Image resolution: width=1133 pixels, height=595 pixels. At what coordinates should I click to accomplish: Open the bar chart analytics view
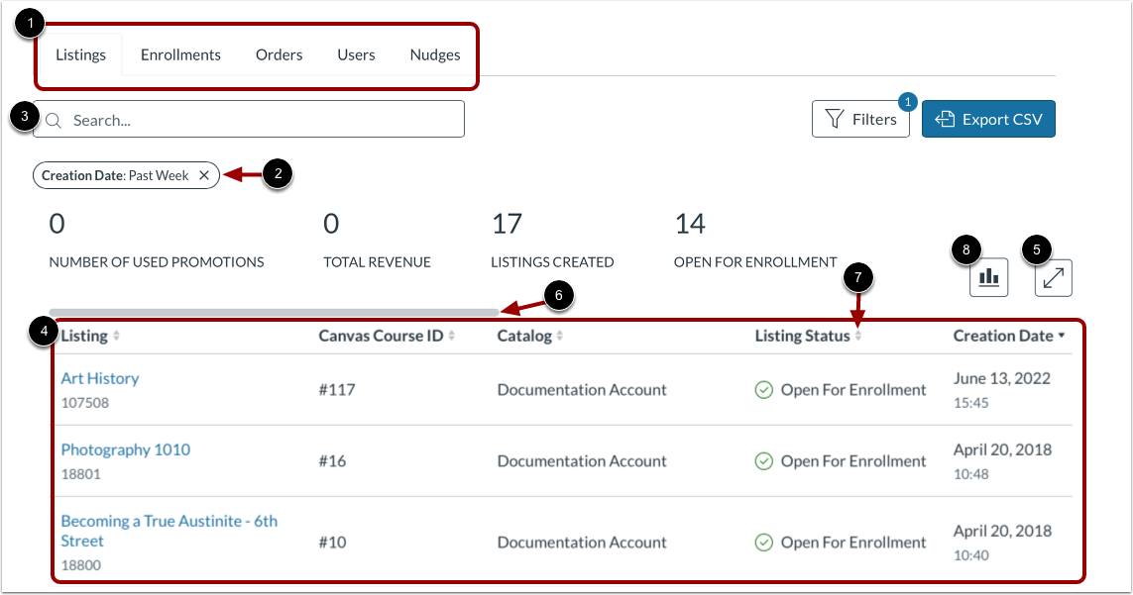[990, 277]
